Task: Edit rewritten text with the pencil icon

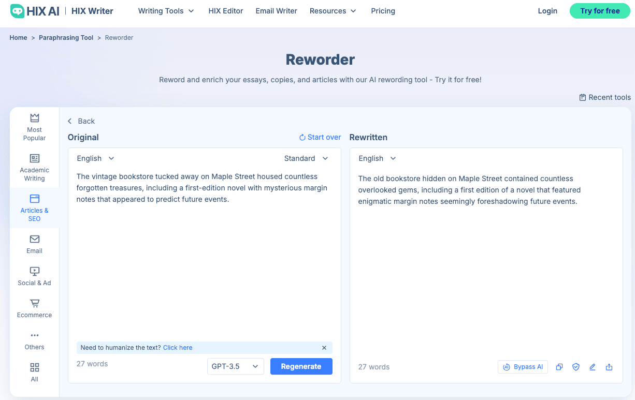Action: (593, 367)
